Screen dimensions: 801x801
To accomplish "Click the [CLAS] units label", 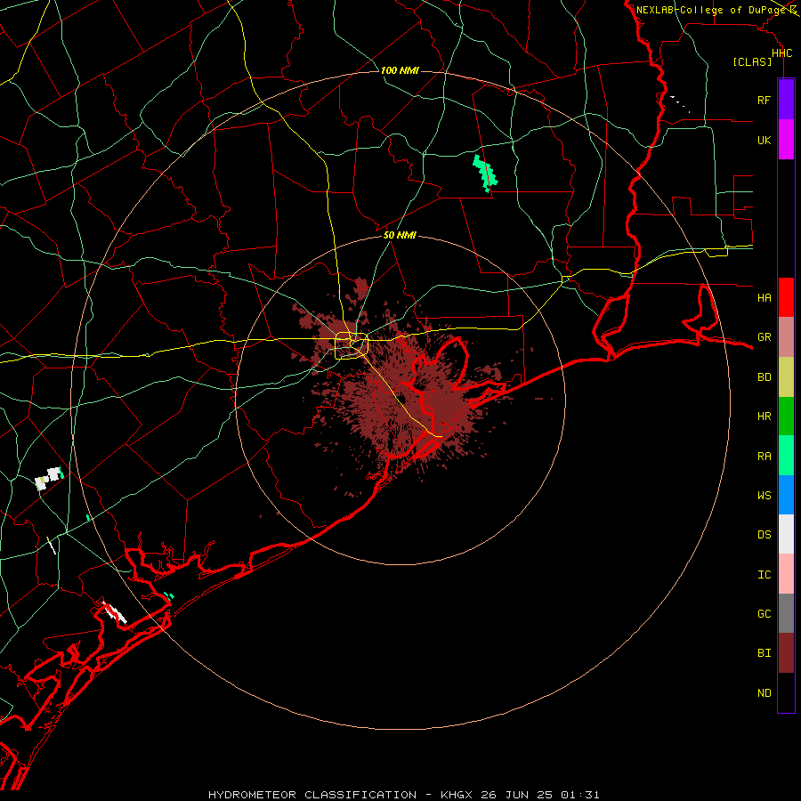I will pyautogui.click(x=752, y=62).
